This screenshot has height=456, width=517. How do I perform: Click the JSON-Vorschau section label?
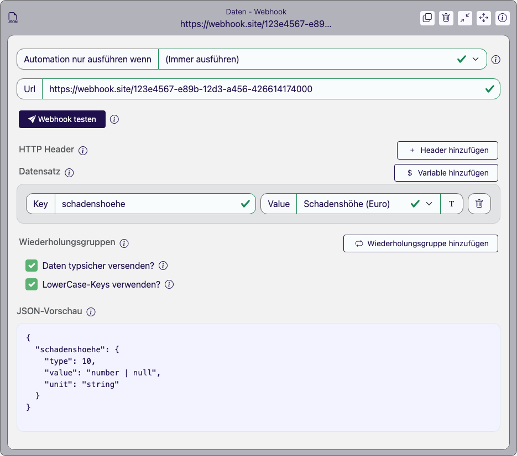click(x=49, y=311)
